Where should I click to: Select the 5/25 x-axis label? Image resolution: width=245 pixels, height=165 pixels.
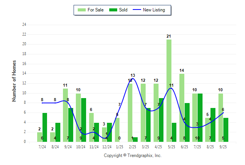[171, 146]
